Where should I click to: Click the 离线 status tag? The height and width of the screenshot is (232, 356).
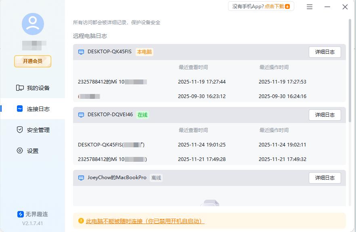tap(156, 178)
